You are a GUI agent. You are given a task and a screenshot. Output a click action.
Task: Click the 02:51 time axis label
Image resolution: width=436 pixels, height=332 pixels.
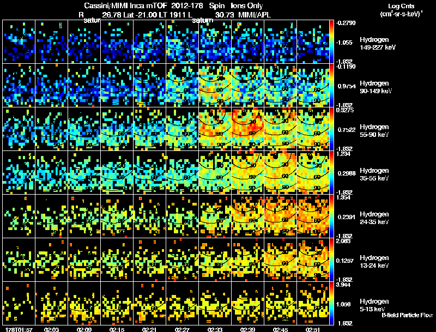point(313,330)
